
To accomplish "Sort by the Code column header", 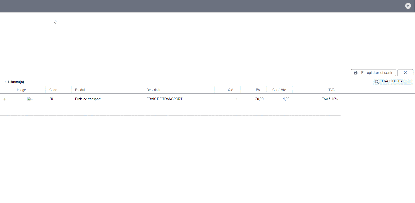I will tap(53, 90).
